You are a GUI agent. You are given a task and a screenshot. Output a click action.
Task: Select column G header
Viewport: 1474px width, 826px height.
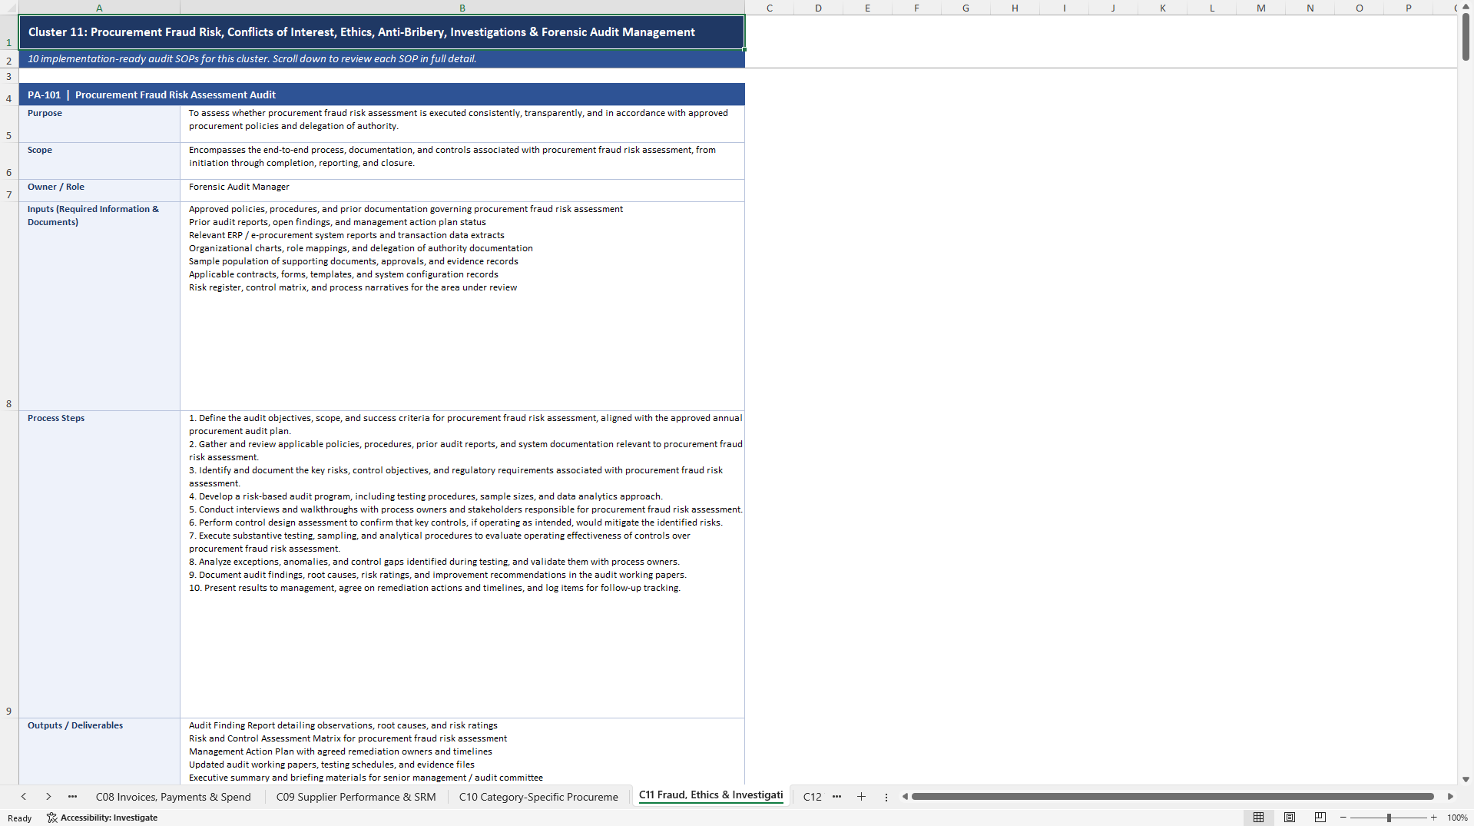(x=966, y=8)
